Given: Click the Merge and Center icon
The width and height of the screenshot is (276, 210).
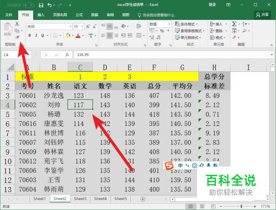Looking at the screenshot, I should [139, 35].
